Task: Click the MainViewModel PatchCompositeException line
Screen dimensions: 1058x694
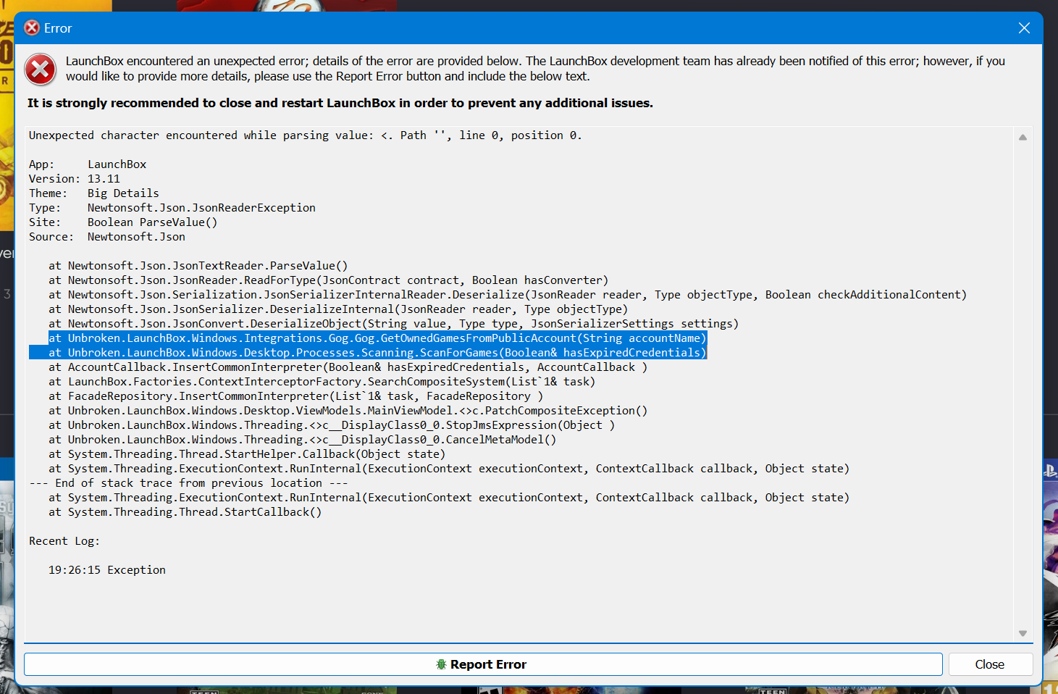Action: 348,411
